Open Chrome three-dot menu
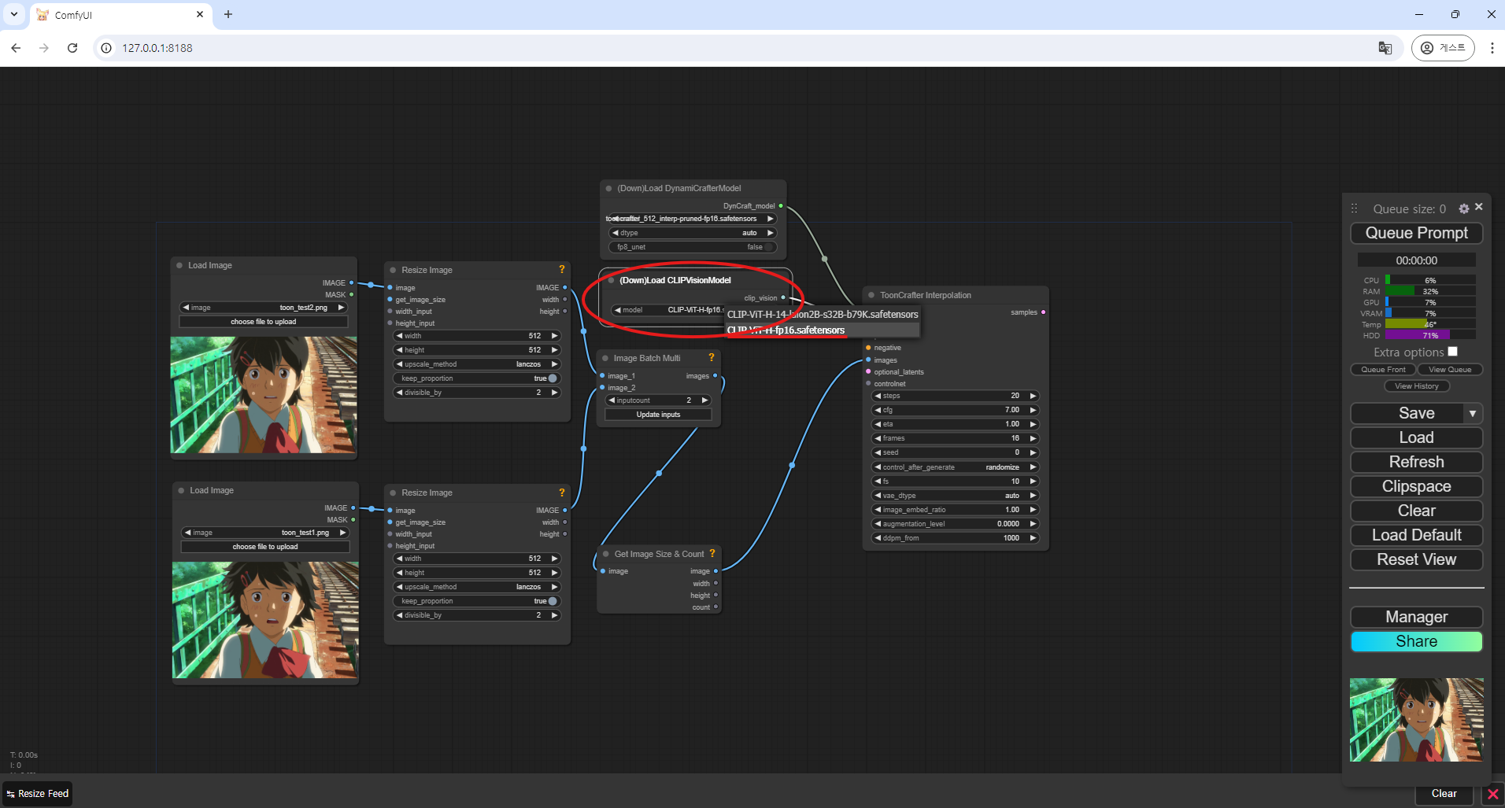 [x=1492, y=48]
